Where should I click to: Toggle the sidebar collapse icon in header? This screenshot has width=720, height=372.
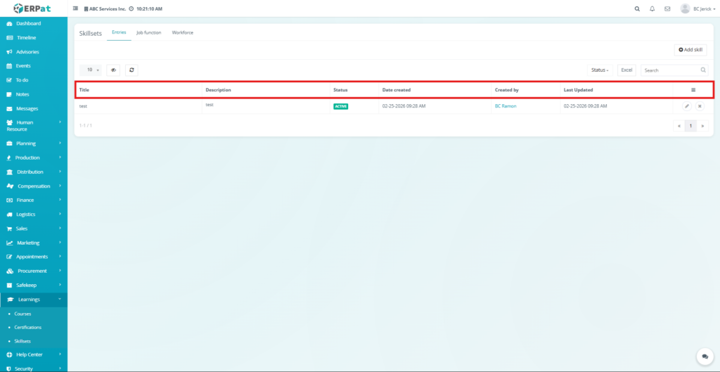point(76,9)
